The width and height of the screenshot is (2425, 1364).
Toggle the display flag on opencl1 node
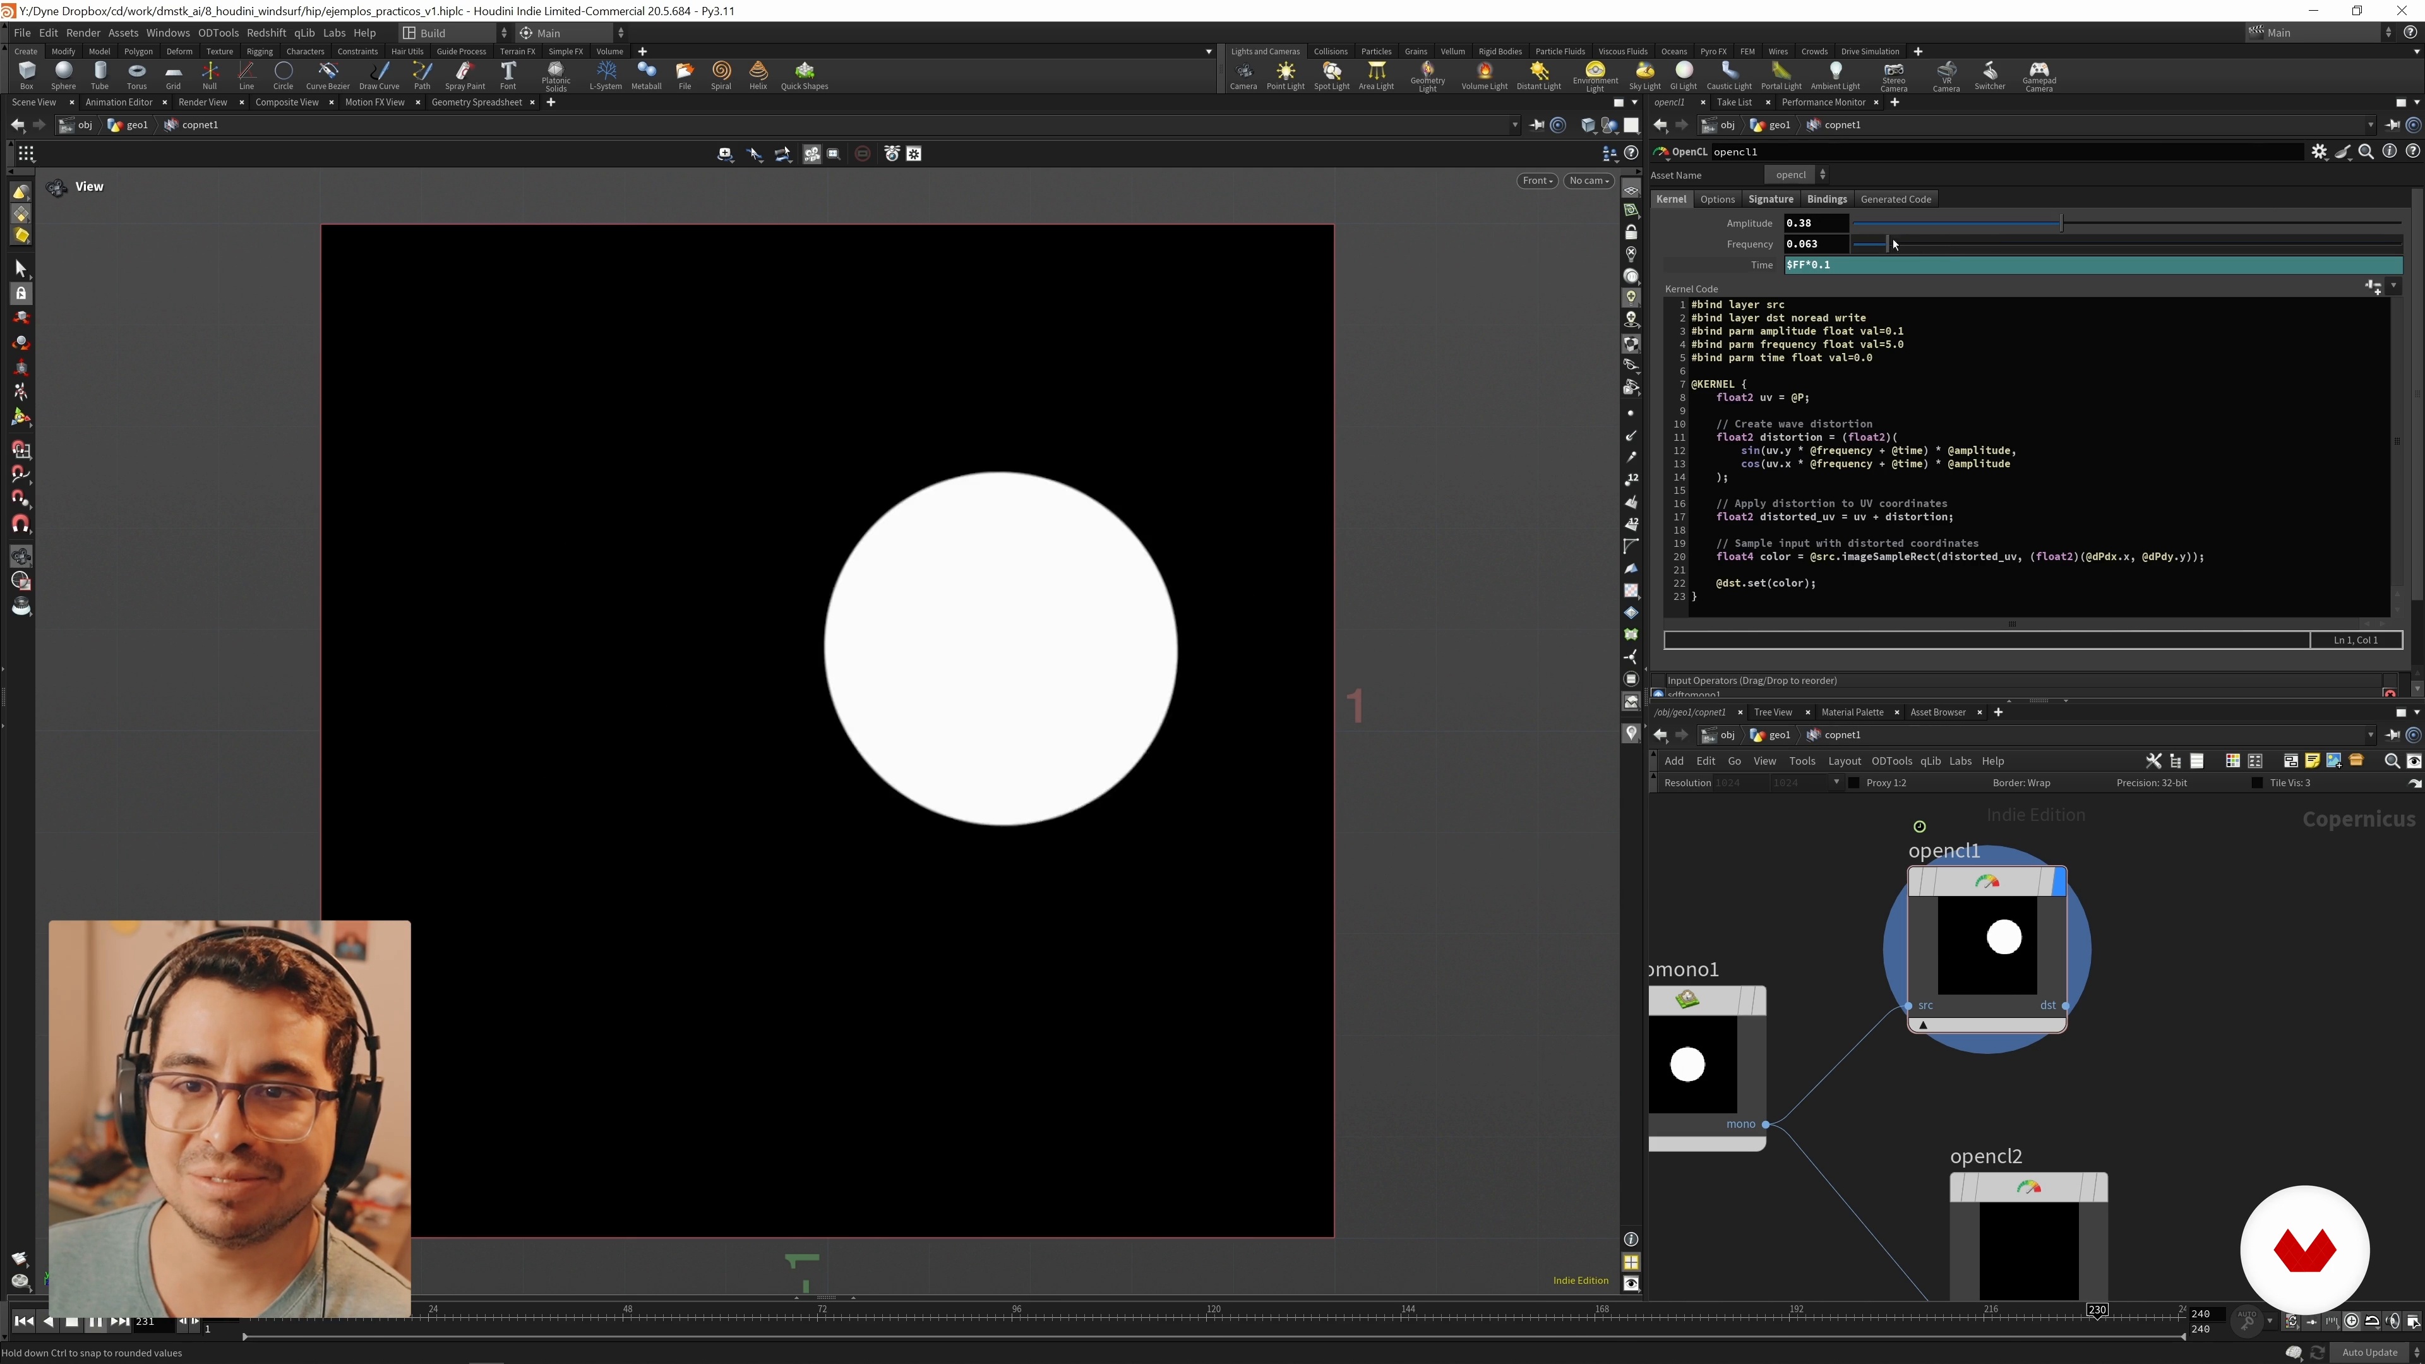[x=2058, y=882]
